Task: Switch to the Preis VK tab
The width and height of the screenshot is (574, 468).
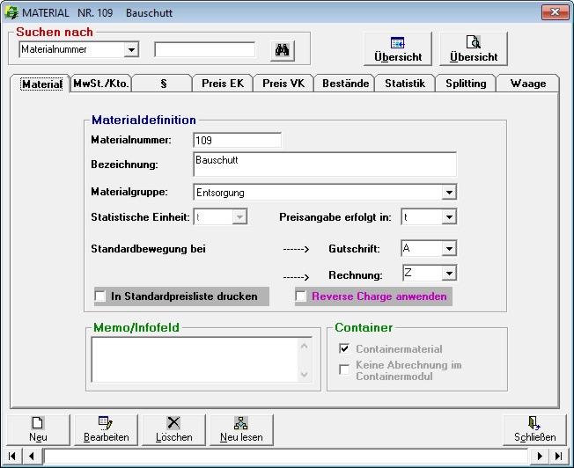Action: tap(283, 84)
